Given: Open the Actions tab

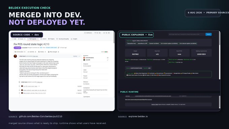Looking at the screenshot, I should [43, 39].
